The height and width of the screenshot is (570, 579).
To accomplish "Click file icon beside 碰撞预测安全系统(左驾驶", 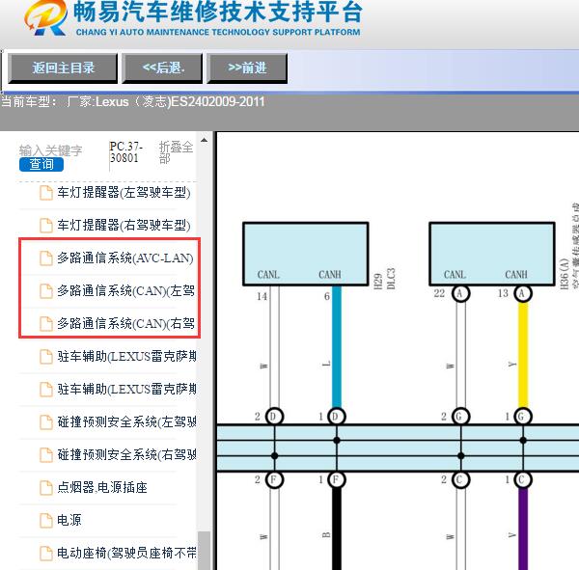I will coord(46,422).
